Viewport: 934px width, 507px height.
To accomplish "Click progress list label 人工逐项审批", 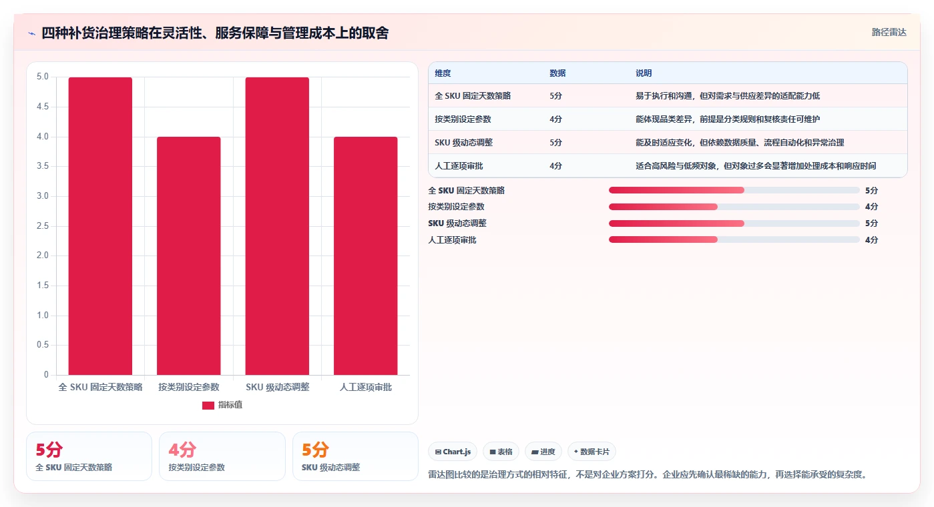I will click(x=452, y=239).
